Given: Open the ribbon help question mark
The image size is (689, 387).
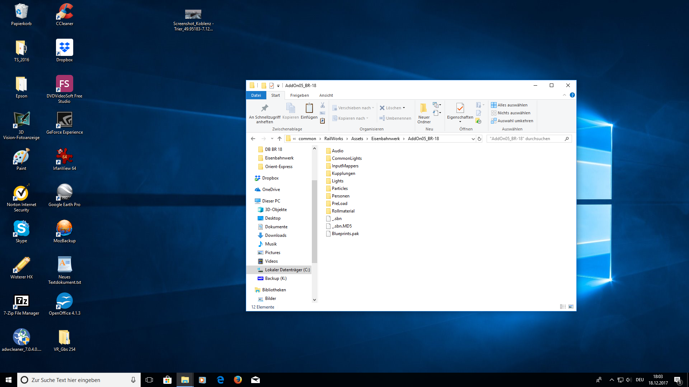Looking at the screenshot, I should [x=572, y=95].
